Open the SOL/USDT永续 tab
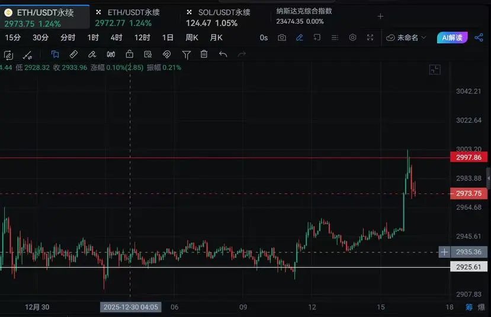 coord(226,18)
